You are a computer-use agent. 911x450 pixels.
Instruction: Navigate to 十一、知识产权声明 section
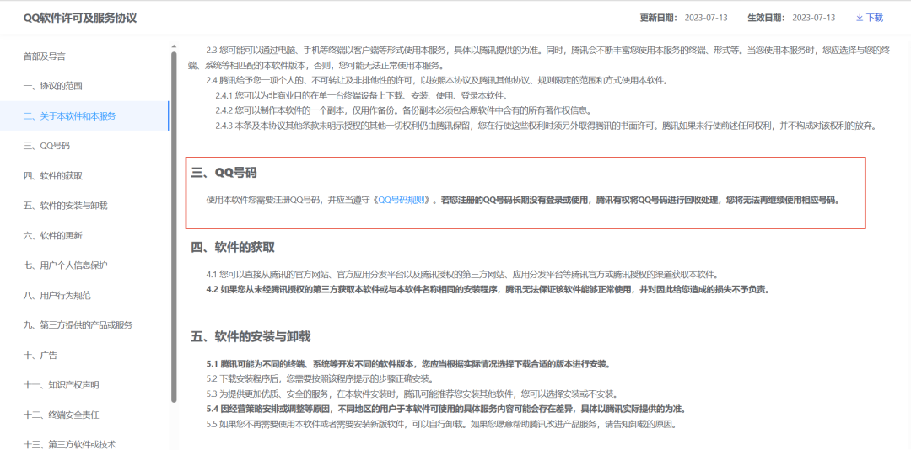tap(61, 385)
